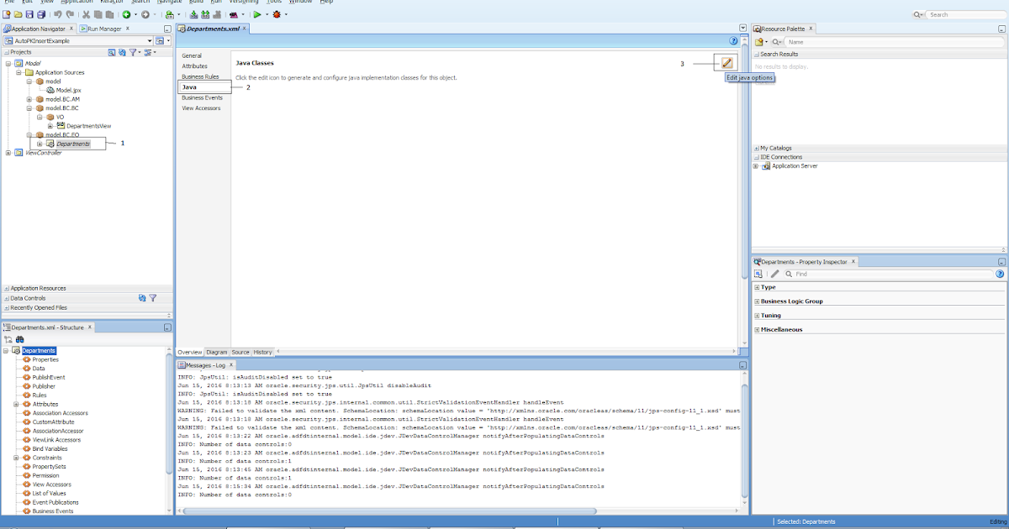This screenshot has height=529, width=1009.
Task: Collapse the model.BC.EO node
Action: click(28, 134)
